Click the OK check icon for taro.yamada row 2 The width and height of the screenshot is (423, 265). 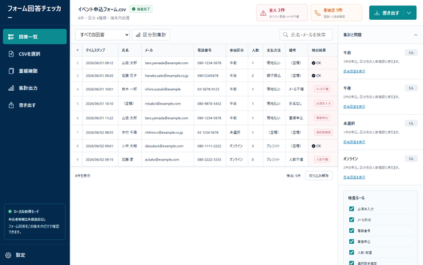313,63
